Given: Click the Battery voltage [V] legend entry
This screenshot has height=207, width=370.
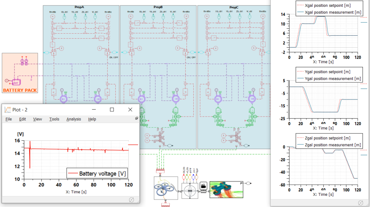Looking at the screenshot, I should coord(97,174).
